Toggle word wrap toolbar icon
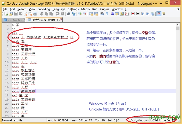 [102, 14]
